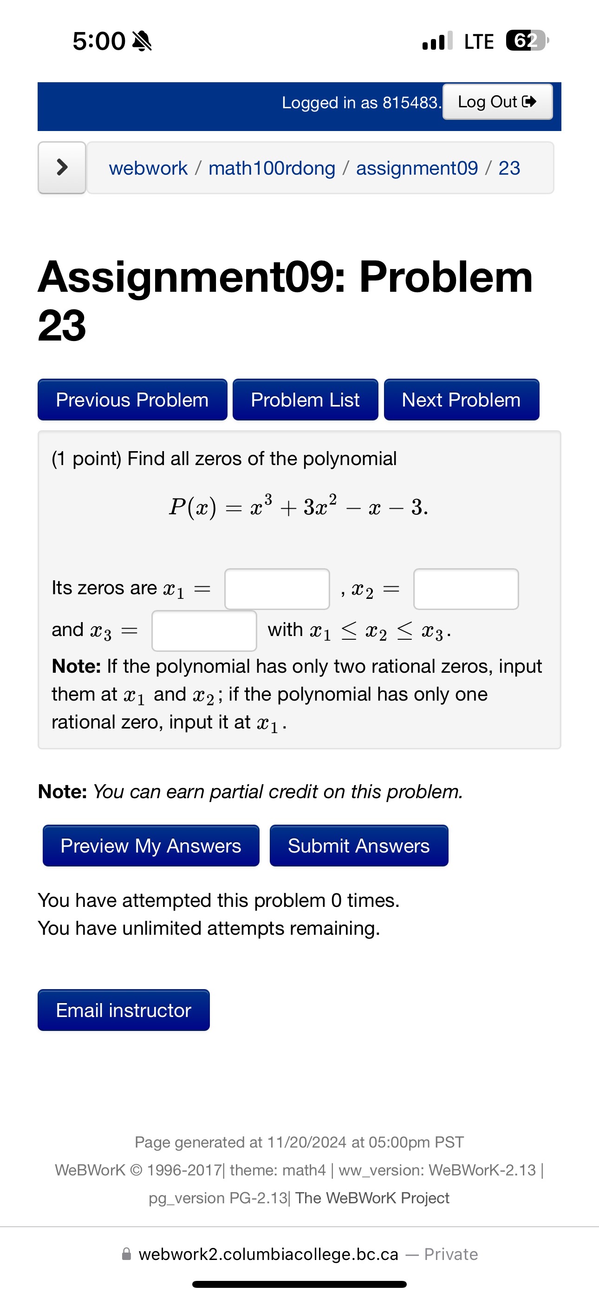Click Submit Answers
Screen dimensions: 599x1299
358,846
